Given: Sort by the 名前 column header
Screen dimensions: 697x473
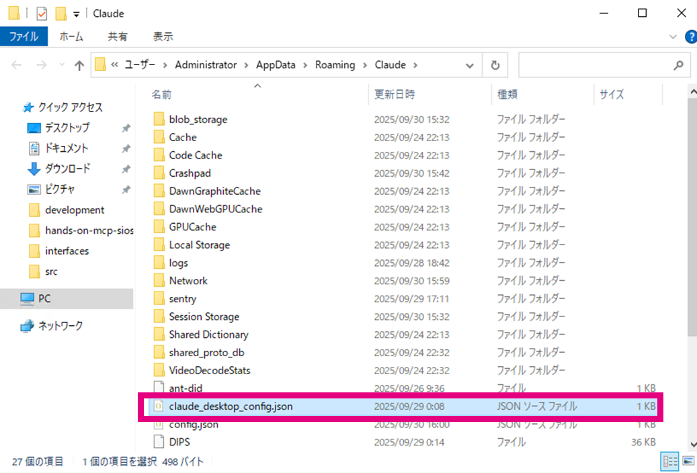Looking at the screenshot, I should (258, 94).
